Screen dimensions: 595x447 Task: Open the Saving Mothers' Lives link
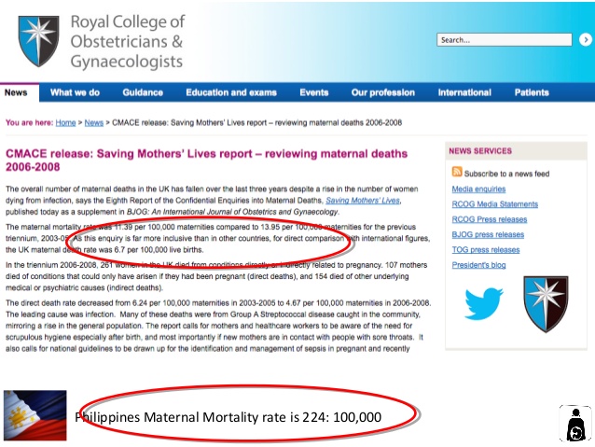point(363,201)
